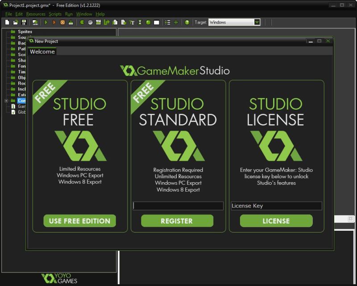
Task: Create a font with the TT icon
Action: (132, 22)
